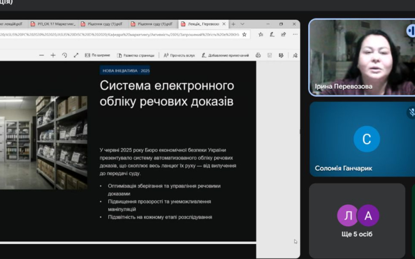415x259 pixels.
Task: Click the name label Соломія Ганчарик
Action: pyautogui.click(x=343, y=168)
